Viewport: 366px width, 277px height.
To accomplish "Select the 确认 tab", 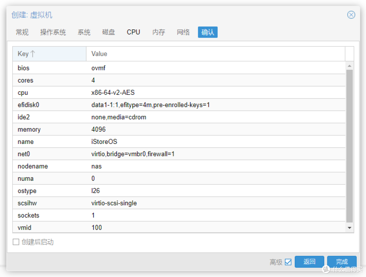I will 207,32.
